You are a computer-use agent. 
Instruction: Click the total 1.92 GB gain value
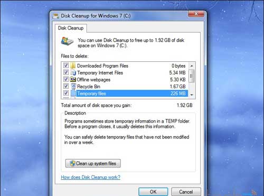[x=184, y=105]
